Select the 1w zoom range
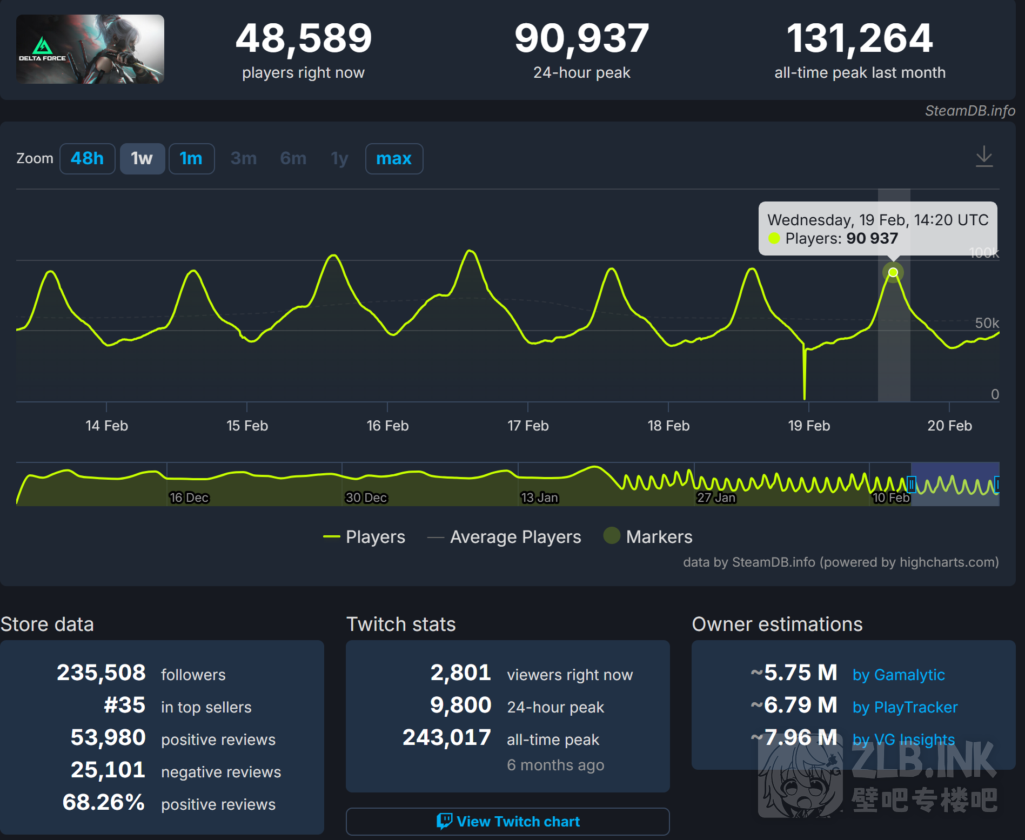Image resolution: width=1025 pixels, height=840 pixels. click(x=142, y=159)
